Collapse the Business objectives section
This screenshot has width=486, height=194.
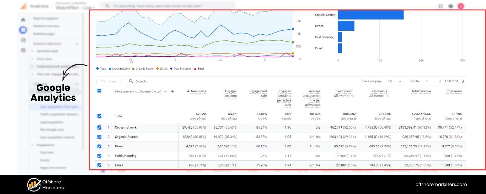pos(76,43)
